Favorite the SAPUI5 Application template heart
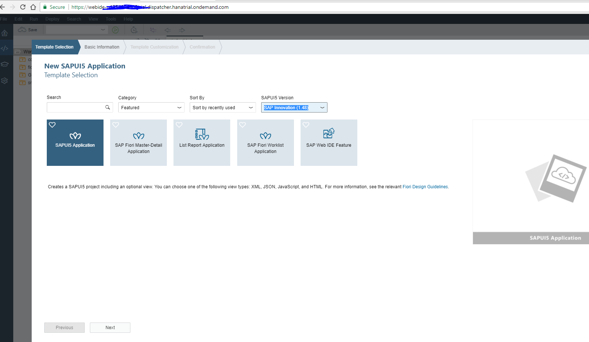Image resolution: width=589 pixels, height=342 pixels. [52, 125]
